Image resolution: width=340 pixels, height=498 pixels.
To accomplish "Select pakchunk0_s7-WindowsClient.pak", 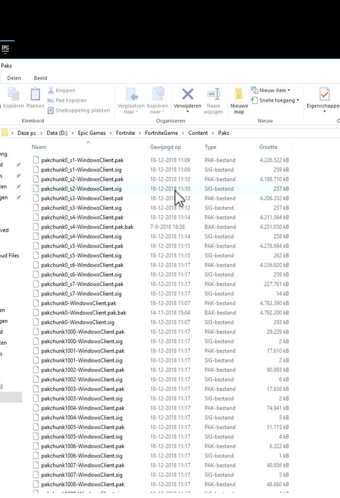I will pyautogui.click(x=82, y=284).
